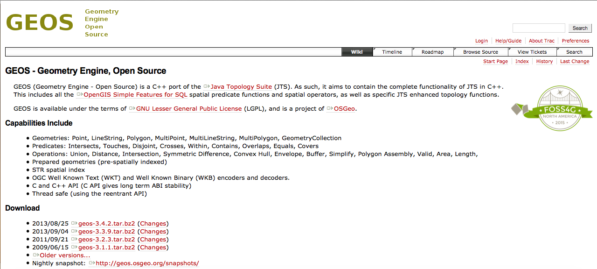Select the Search tab in navigation bar
597x269 pixels.
574,52
